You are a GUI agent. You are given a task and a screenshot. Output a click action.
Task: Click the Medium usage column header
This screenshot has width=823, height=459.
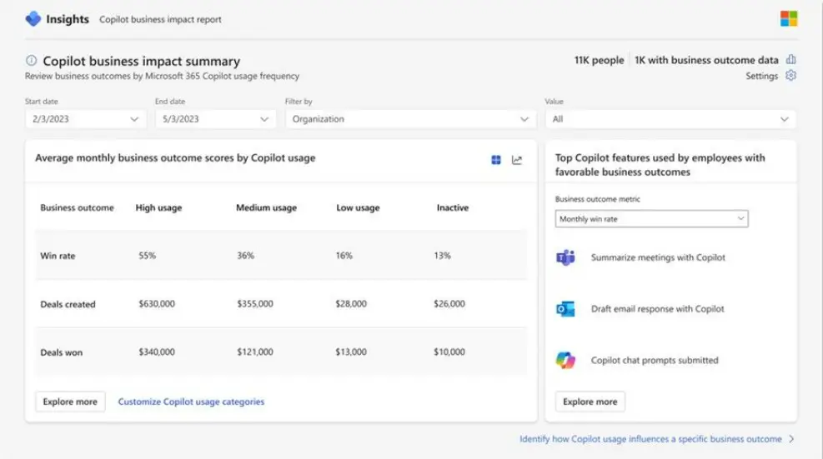point(266,207)
